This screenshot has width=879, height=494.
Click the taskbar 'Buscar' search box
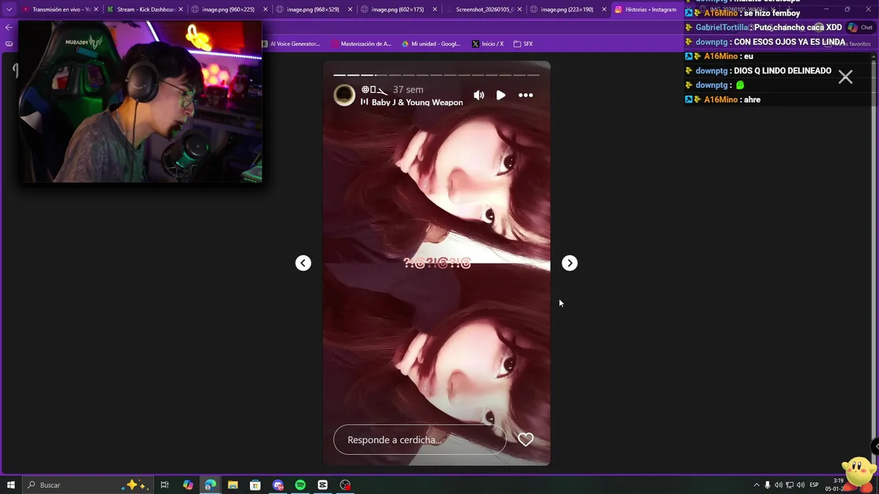[87, 485]
